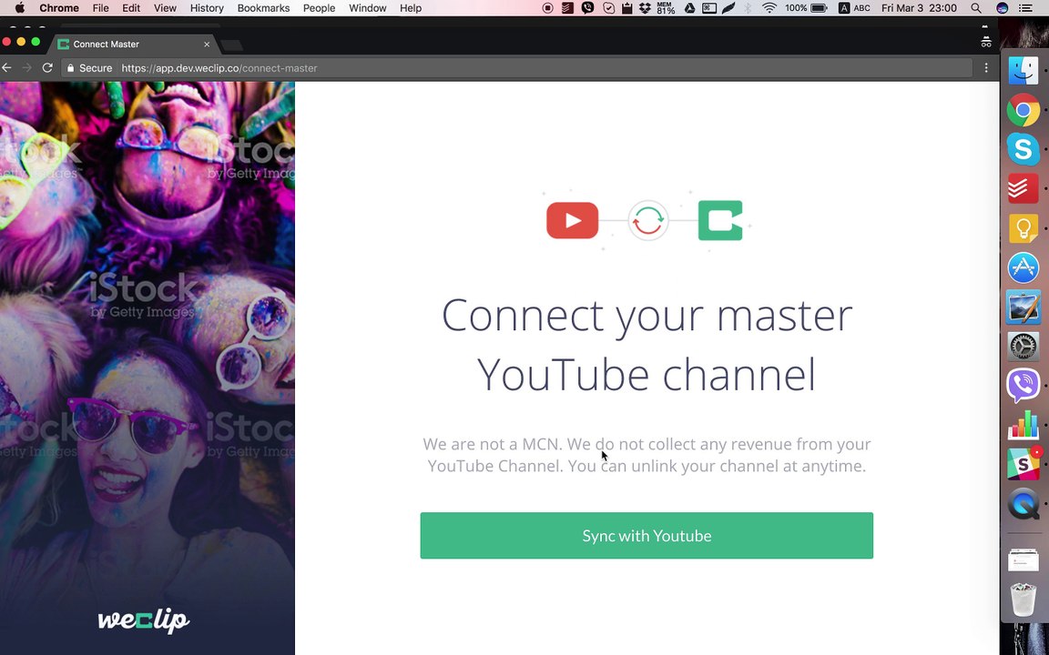Go forward using the browser forward arrow
The image size is (1049, 655).
(26, 67)
